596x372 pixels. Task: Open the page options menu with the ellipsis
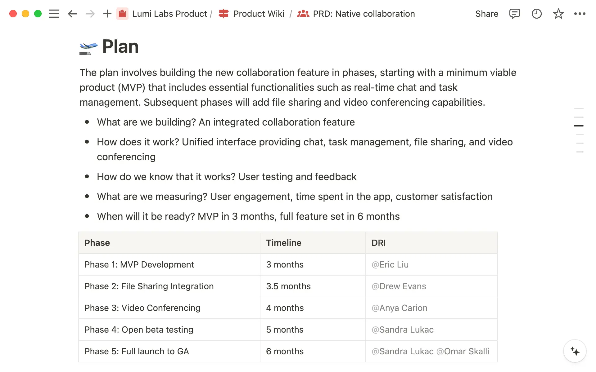pos(580,14)
